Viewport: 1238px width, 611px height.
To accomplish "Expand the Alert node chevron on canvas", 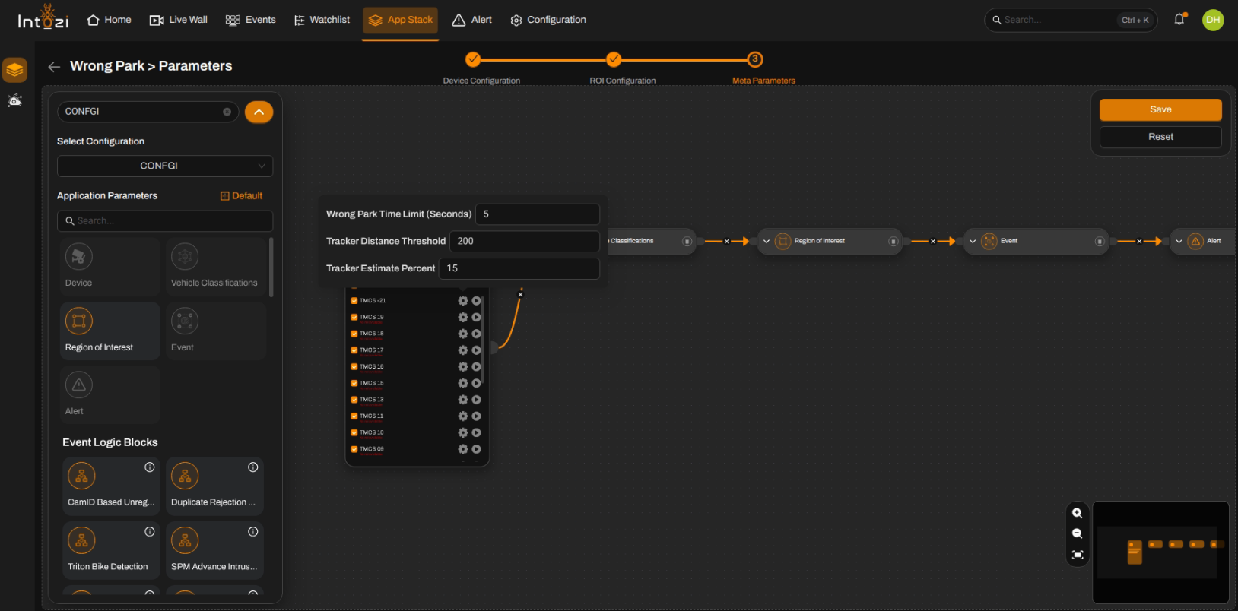I will pos(1179,242).
